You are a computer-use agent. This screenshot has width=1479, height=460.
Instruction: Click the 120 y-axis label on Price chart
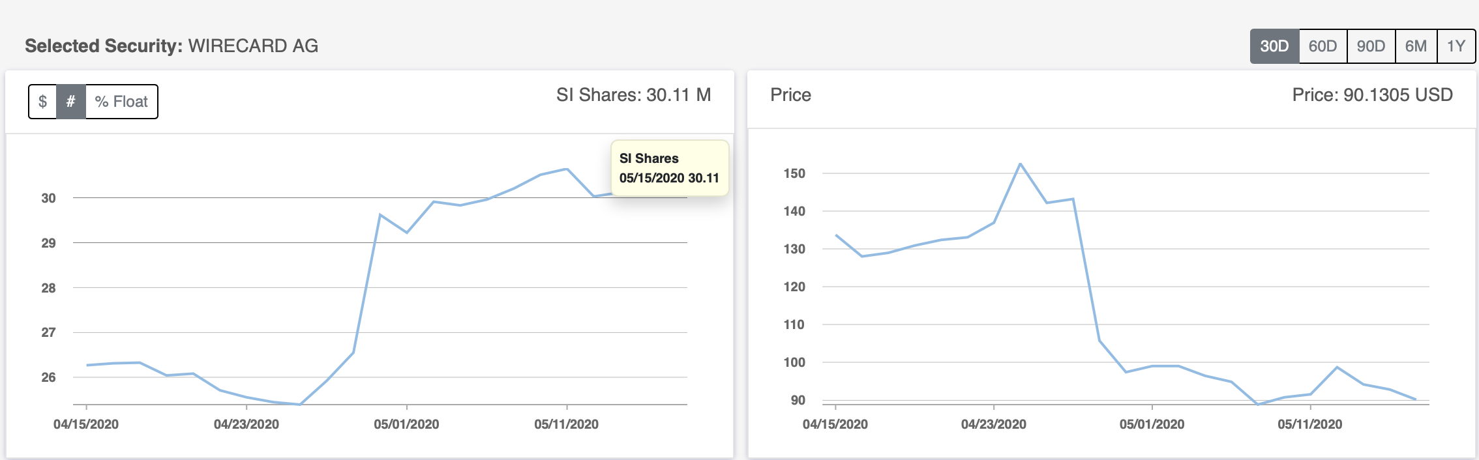click(794, 287)
